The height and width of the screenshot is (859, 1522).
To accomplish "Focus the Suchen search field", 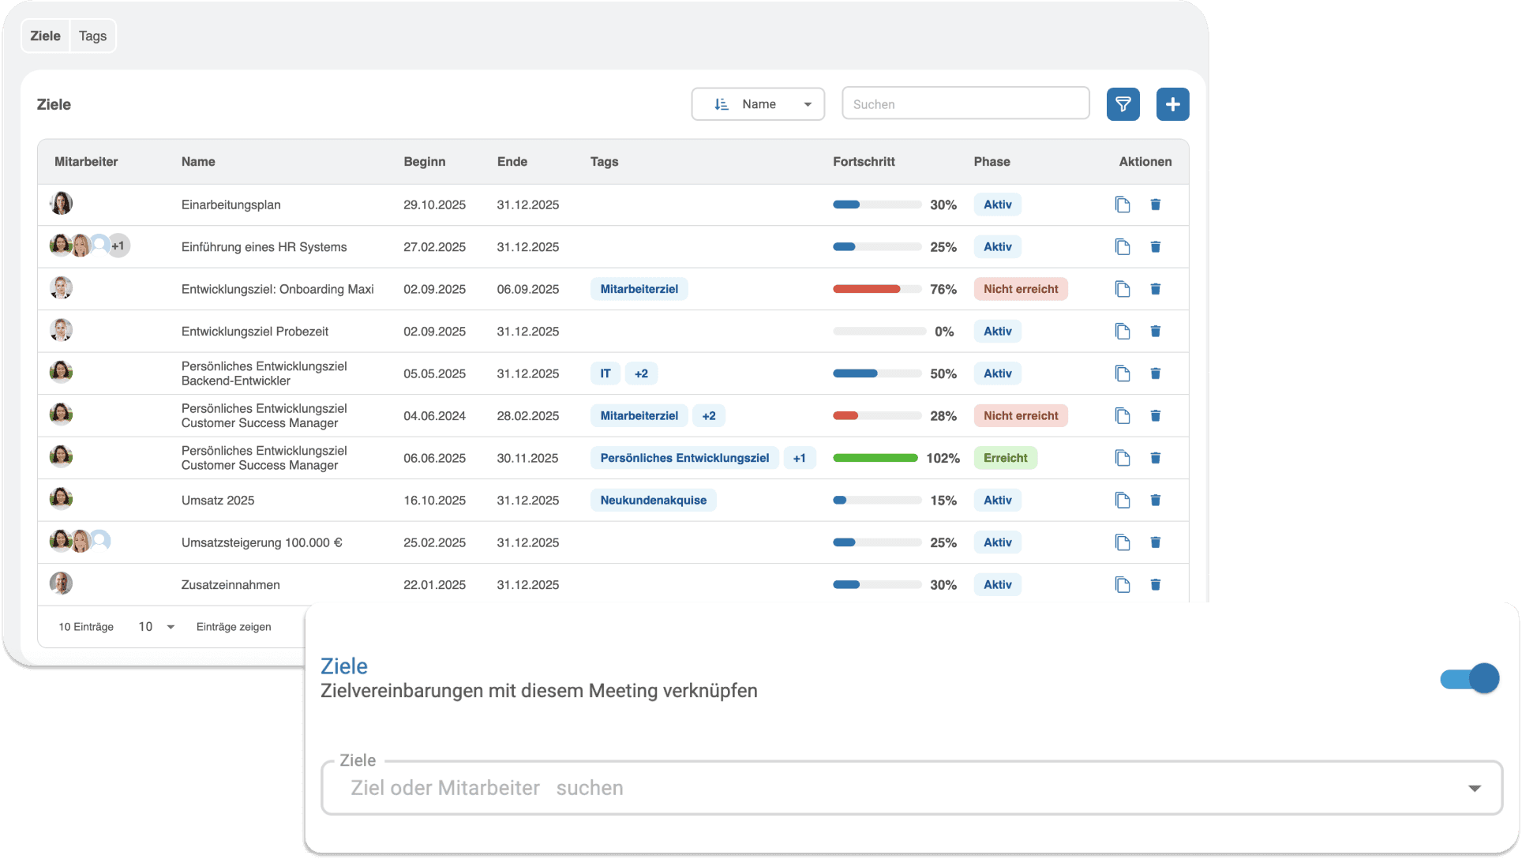I will (965, 104).
